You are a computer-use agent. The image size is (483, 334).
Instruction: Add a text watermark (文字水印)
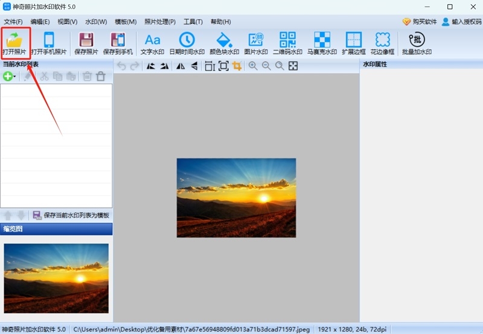(152, 43)
